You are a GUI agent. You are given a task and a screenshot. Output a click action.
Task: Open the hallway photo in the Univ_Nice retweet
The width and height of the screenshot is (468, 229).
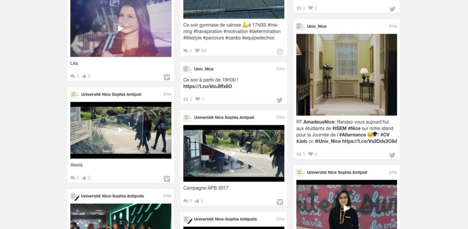point(347,75)
